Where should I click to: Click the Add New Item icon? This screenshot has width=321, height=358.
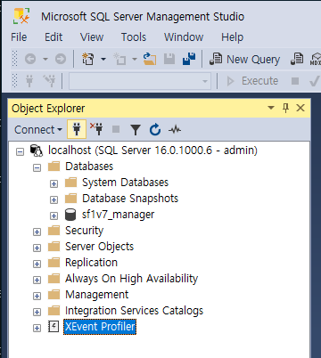[119, 59]
